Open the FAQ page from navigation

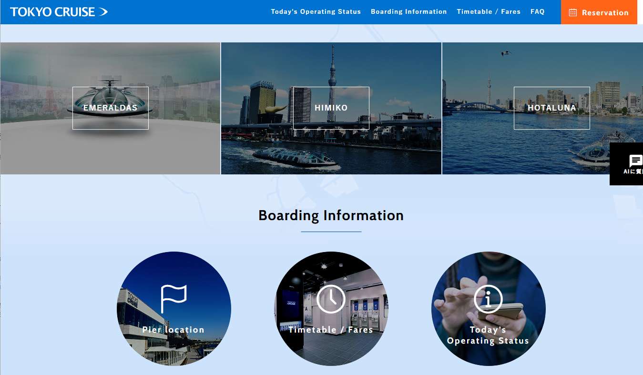(x=537, y=12)
